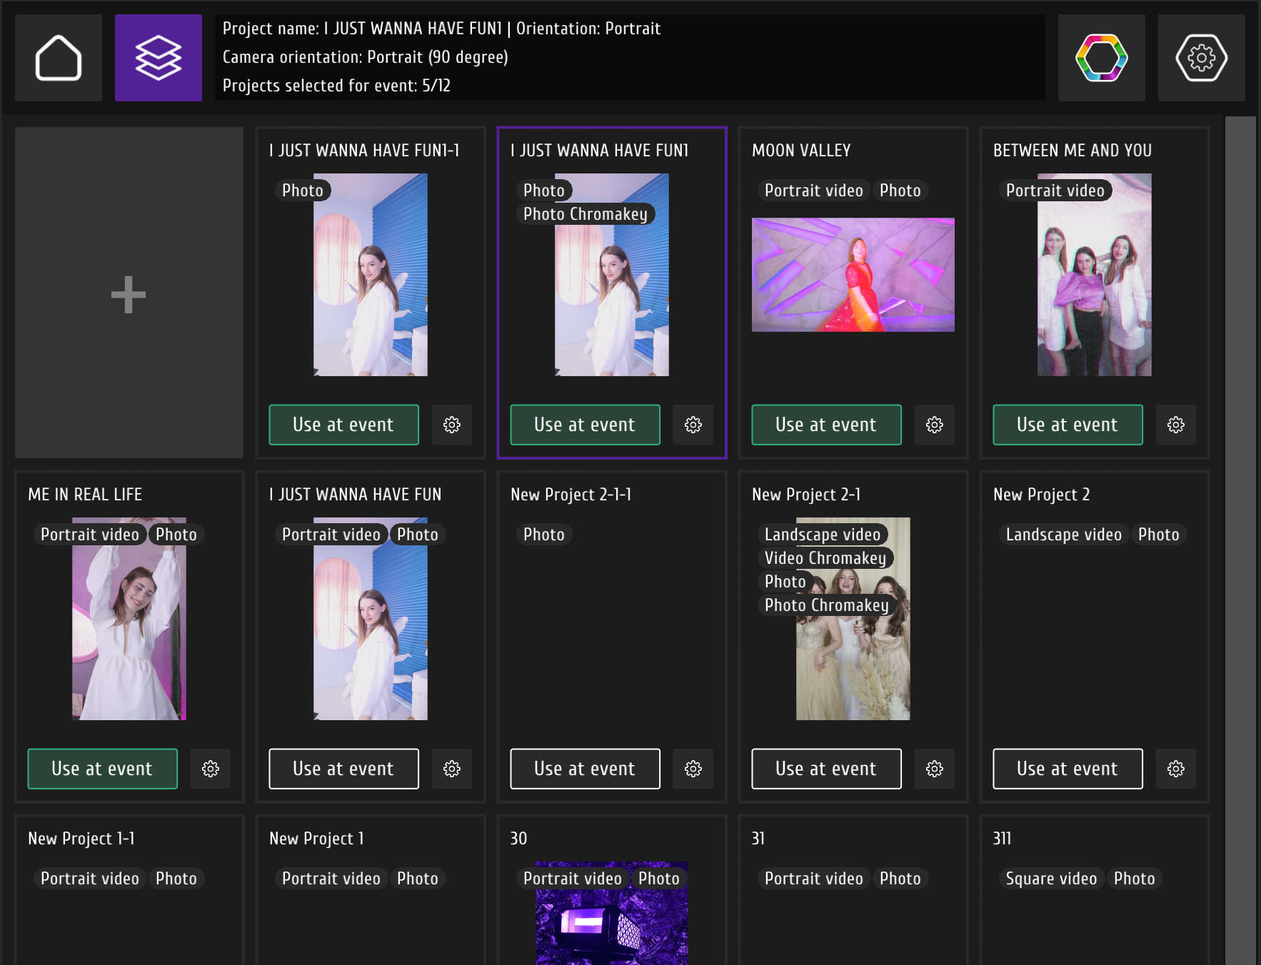Screen dimensions: 1261x965
Task: Click the Project name header line
Action: click(441, 29)
